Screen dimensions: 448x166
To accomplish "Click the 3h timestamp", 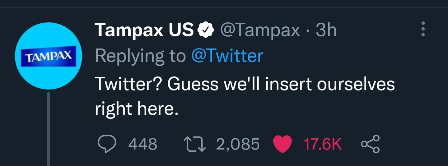I will pyautogui.click(x=326, y=30).
